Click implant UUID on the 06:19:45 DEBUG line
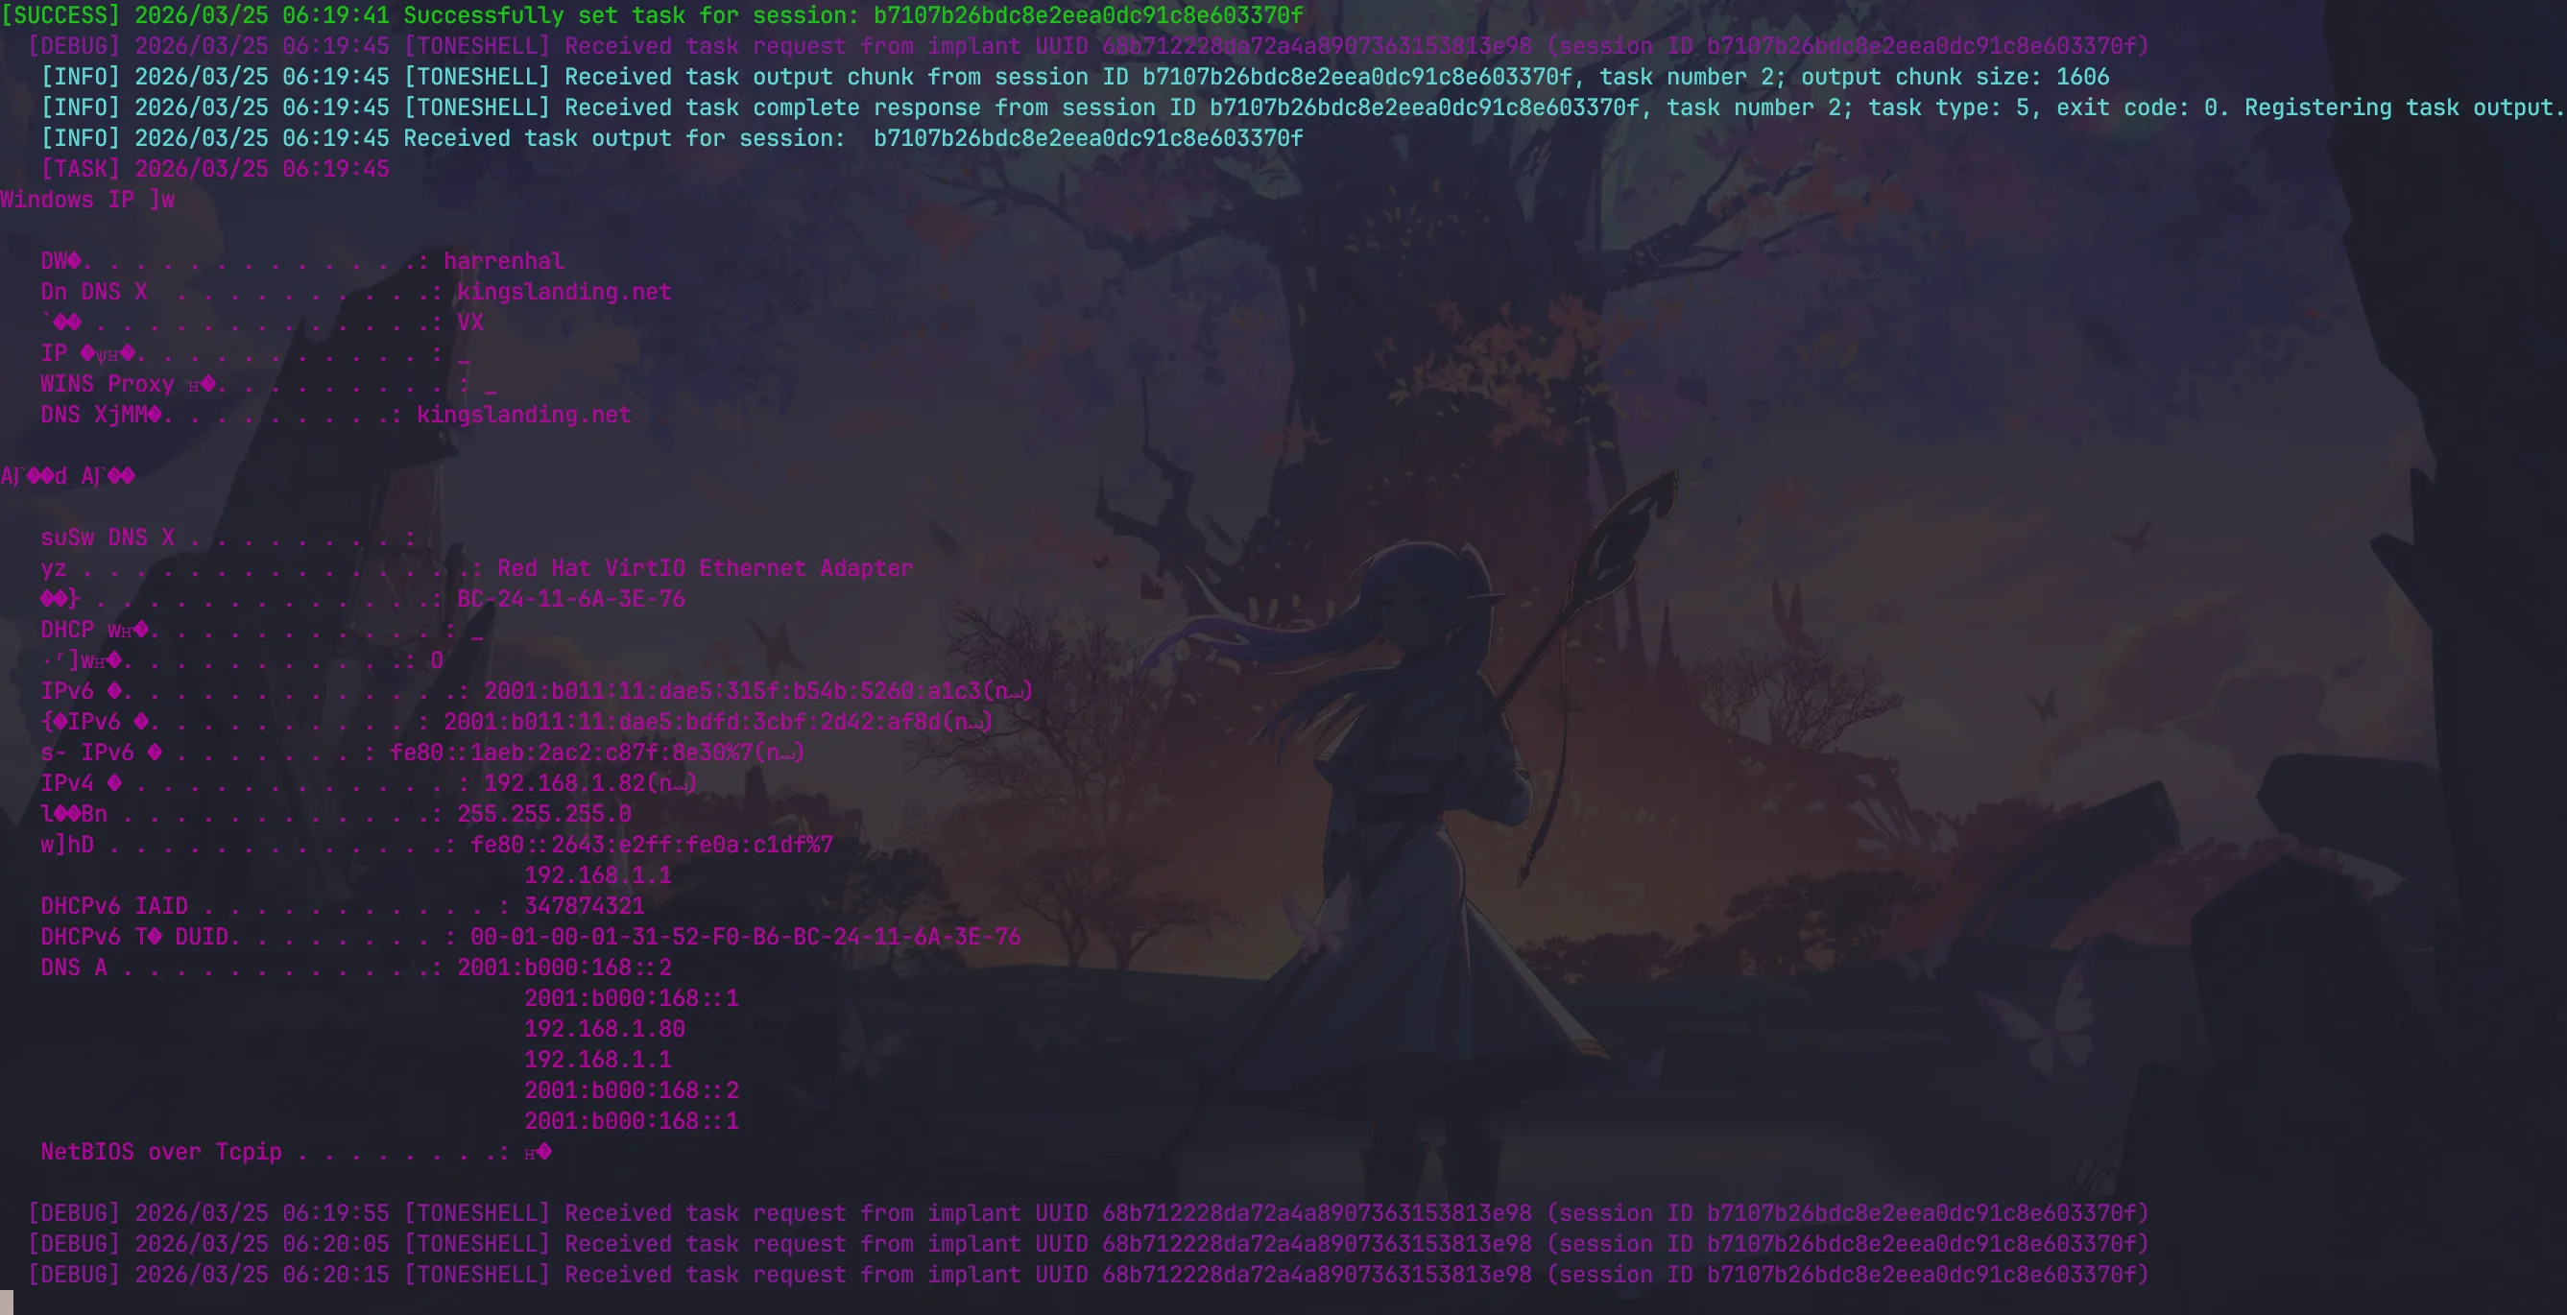 [1316, 47]
